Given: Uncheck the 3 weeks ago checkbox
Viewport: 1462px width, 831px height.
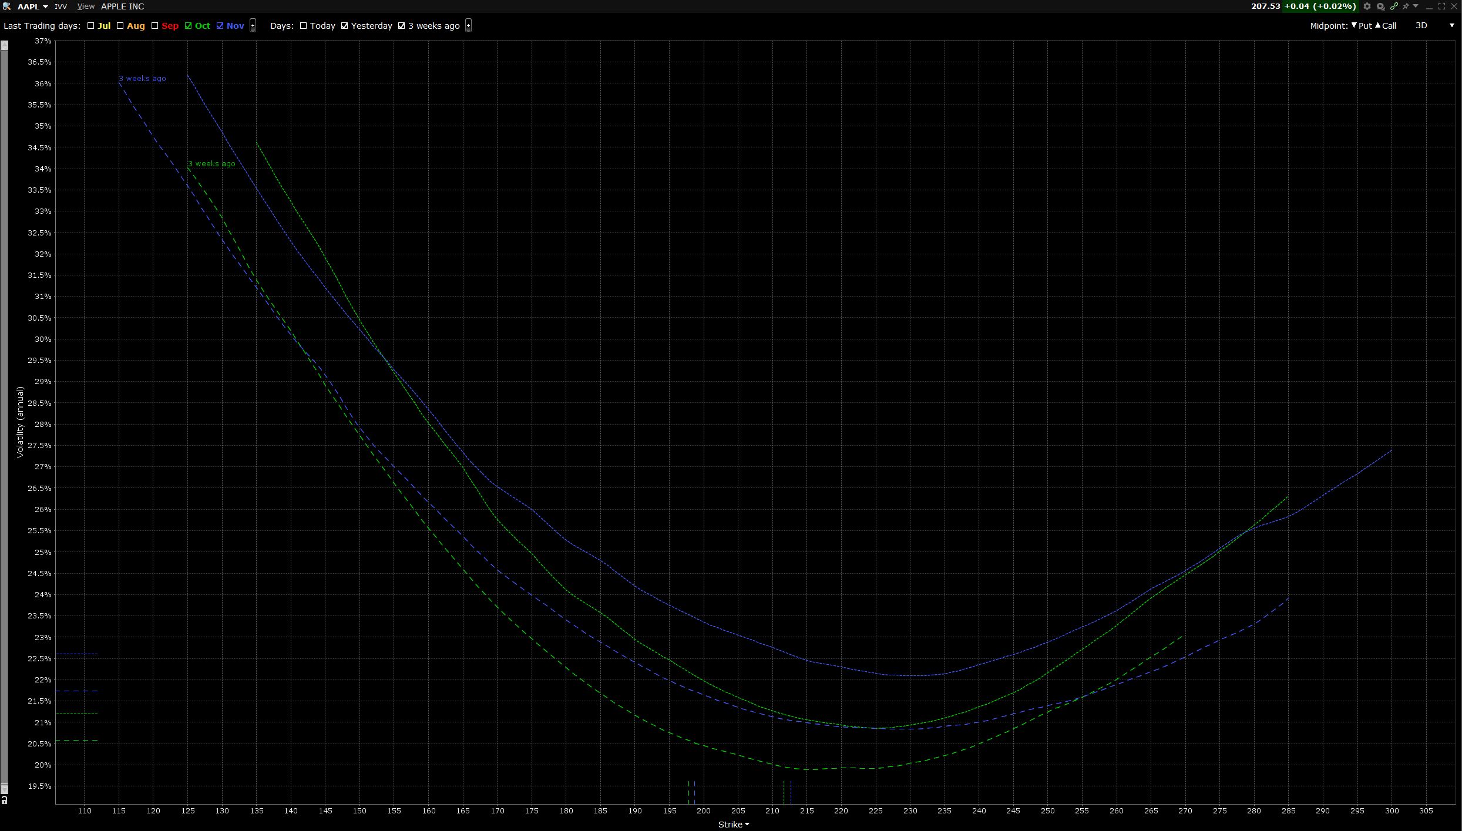Looking at the screenshot, I should coord(401,26).
